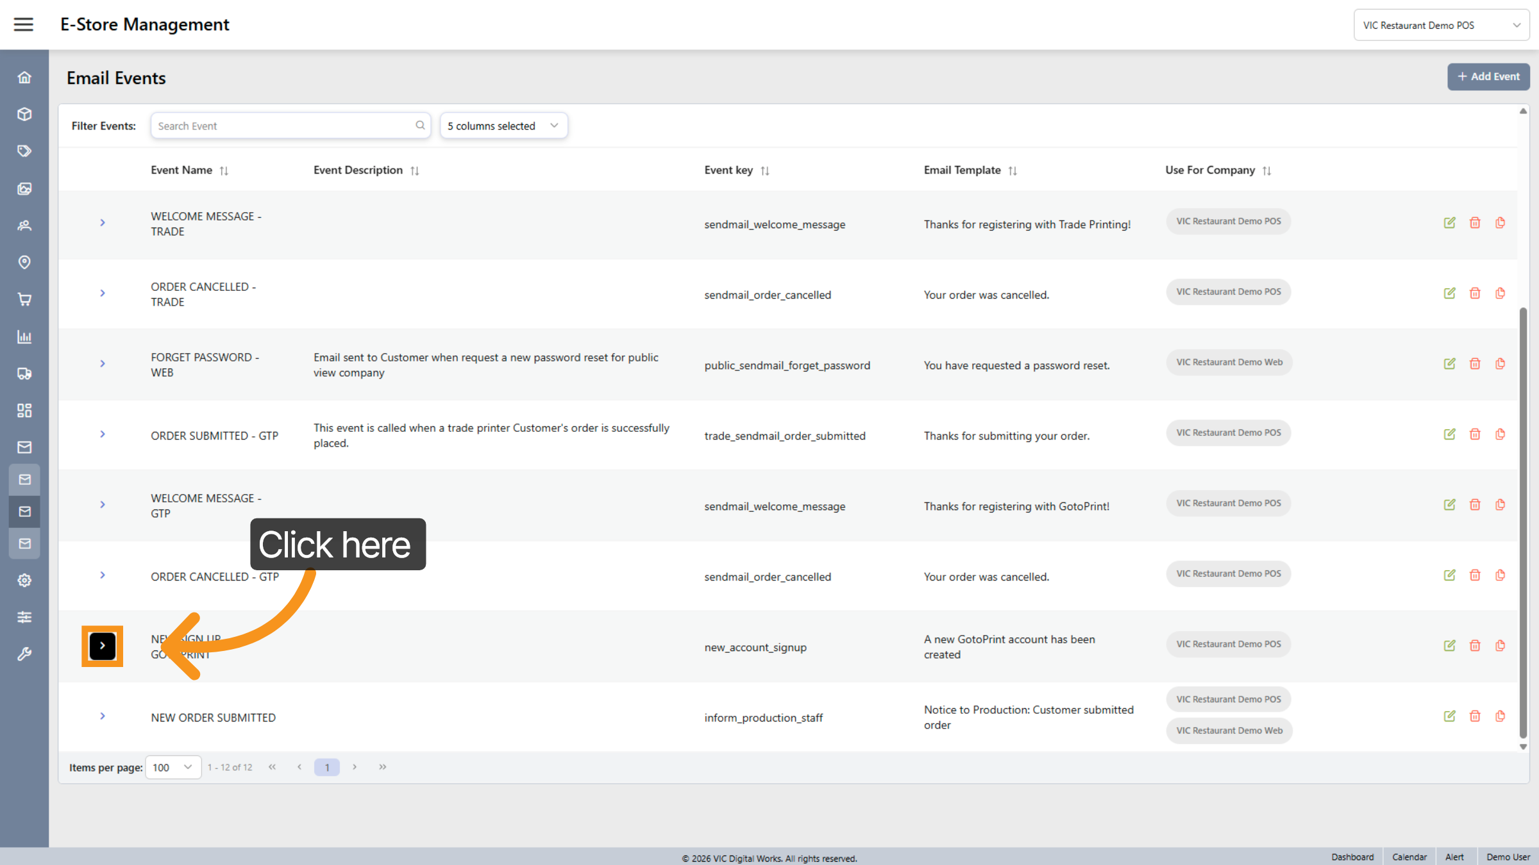1539x865 pixels.
Task: Click the Add Event button
Action: (x=1488, y=76)
